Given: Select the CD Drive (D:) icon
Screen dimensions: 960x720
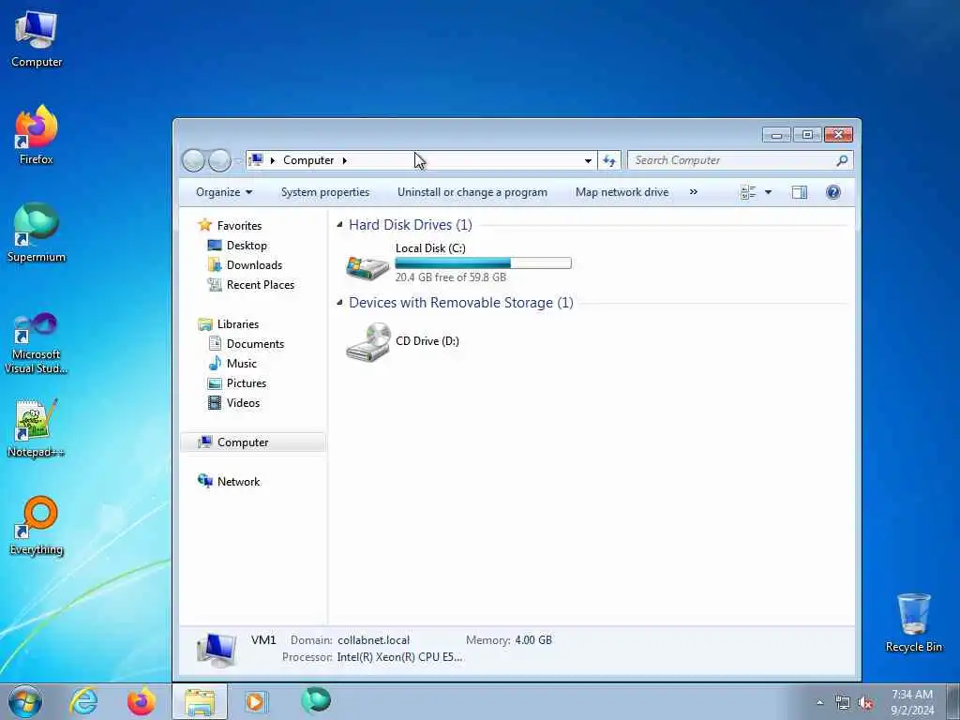Looking at the screenshot, I should click(367, 342).
